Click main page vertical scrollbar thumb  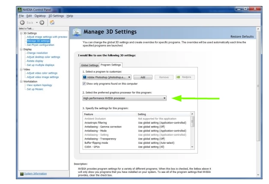click(258, 86)
